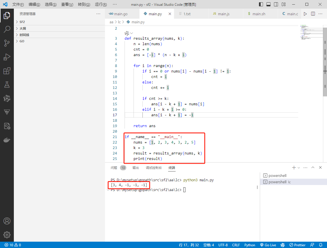Expand the GO section
327x248 pixels.
click(59, 41)
